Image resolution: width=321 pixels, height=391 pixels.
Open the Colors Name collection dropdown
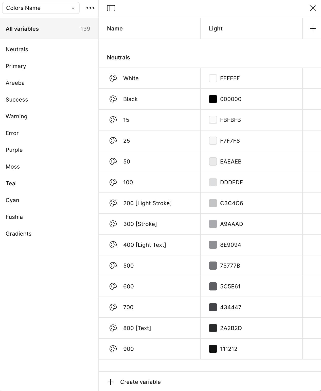[x=41, y=8]
